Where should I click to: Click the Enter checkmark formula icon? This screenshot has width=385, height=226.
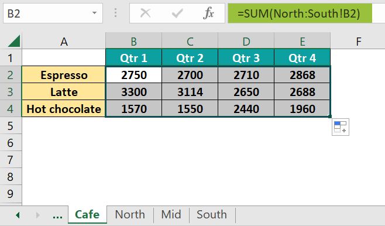177,13
